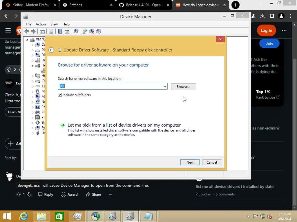Open the View menu in Device Manager
Image resolution: width=297 pixels, height=222 pixels.
(54, 24)
